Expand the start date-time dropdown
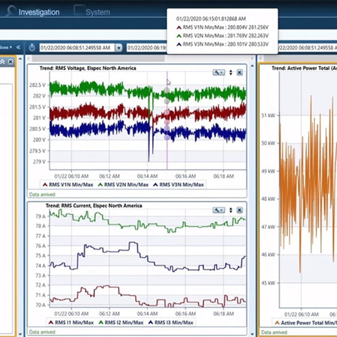Image resolution: width=337 pixels, height=337 pixels. 118,48
